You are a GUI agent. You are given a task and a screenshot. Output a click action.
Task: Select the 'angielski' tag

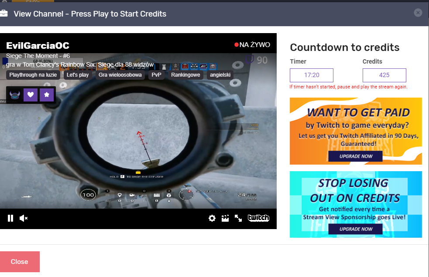[x=220, y=75]
